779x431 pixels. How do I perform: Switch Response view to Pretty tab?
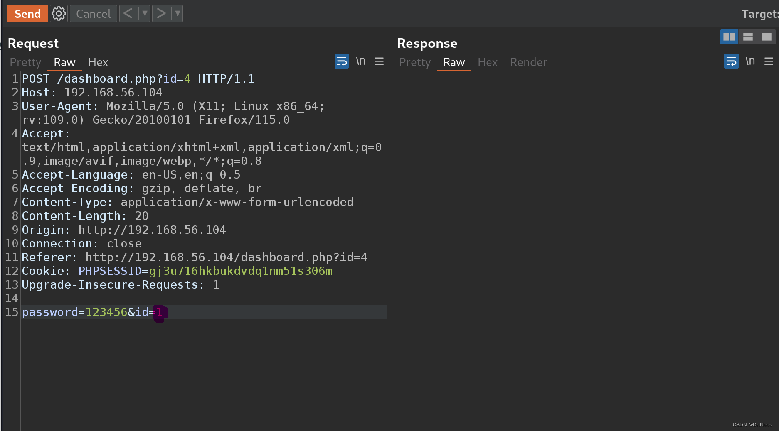click(415, 62)
